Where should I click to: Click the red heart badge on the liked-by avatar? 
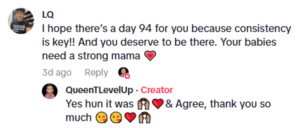127,76
